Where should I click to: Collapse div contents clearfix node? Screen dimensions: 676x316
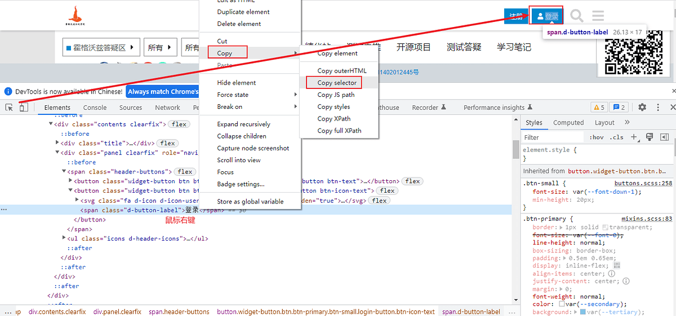[x=51, y=124]
